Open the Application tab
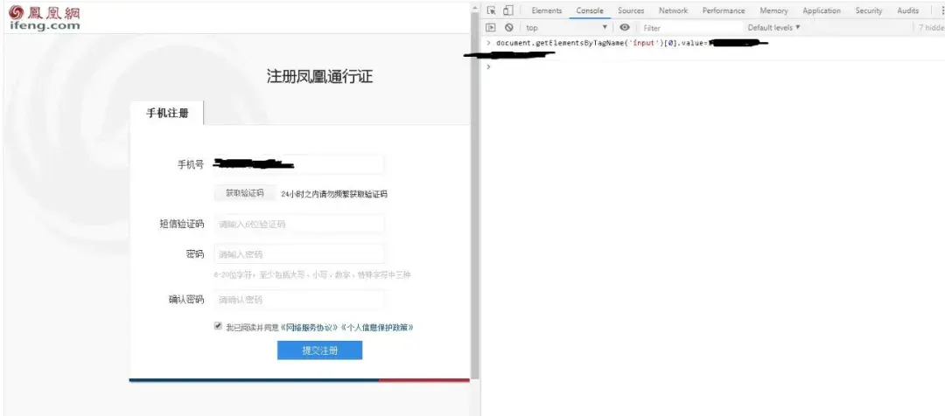945x416 pixels. [x=822, y=10]
